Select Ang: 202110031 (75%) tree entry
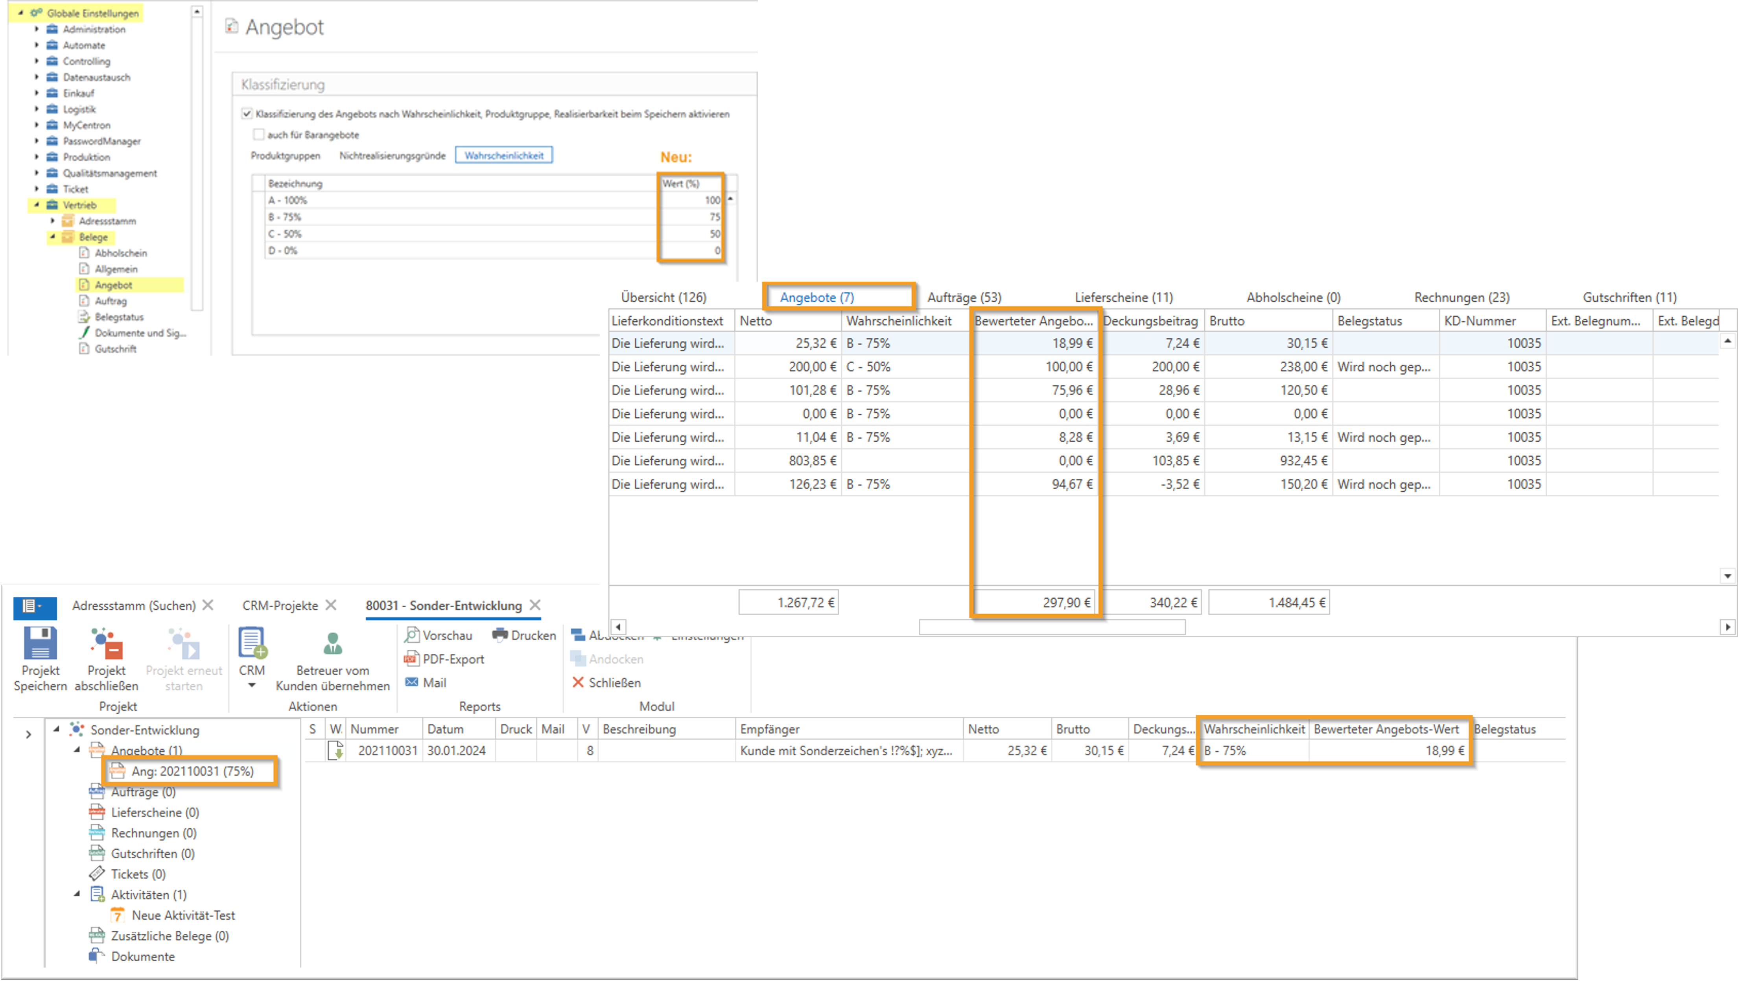 point(192,771)
